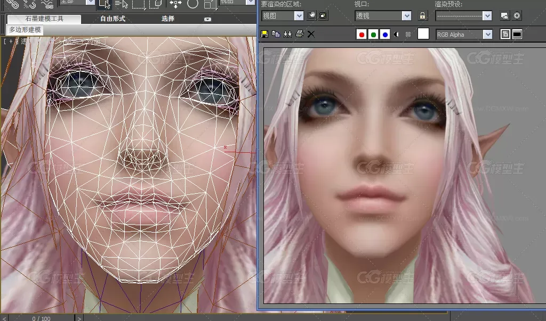Toggle the Monochrome display button
Viewport: 546px width, 321px height.
(x=408, y=35)
